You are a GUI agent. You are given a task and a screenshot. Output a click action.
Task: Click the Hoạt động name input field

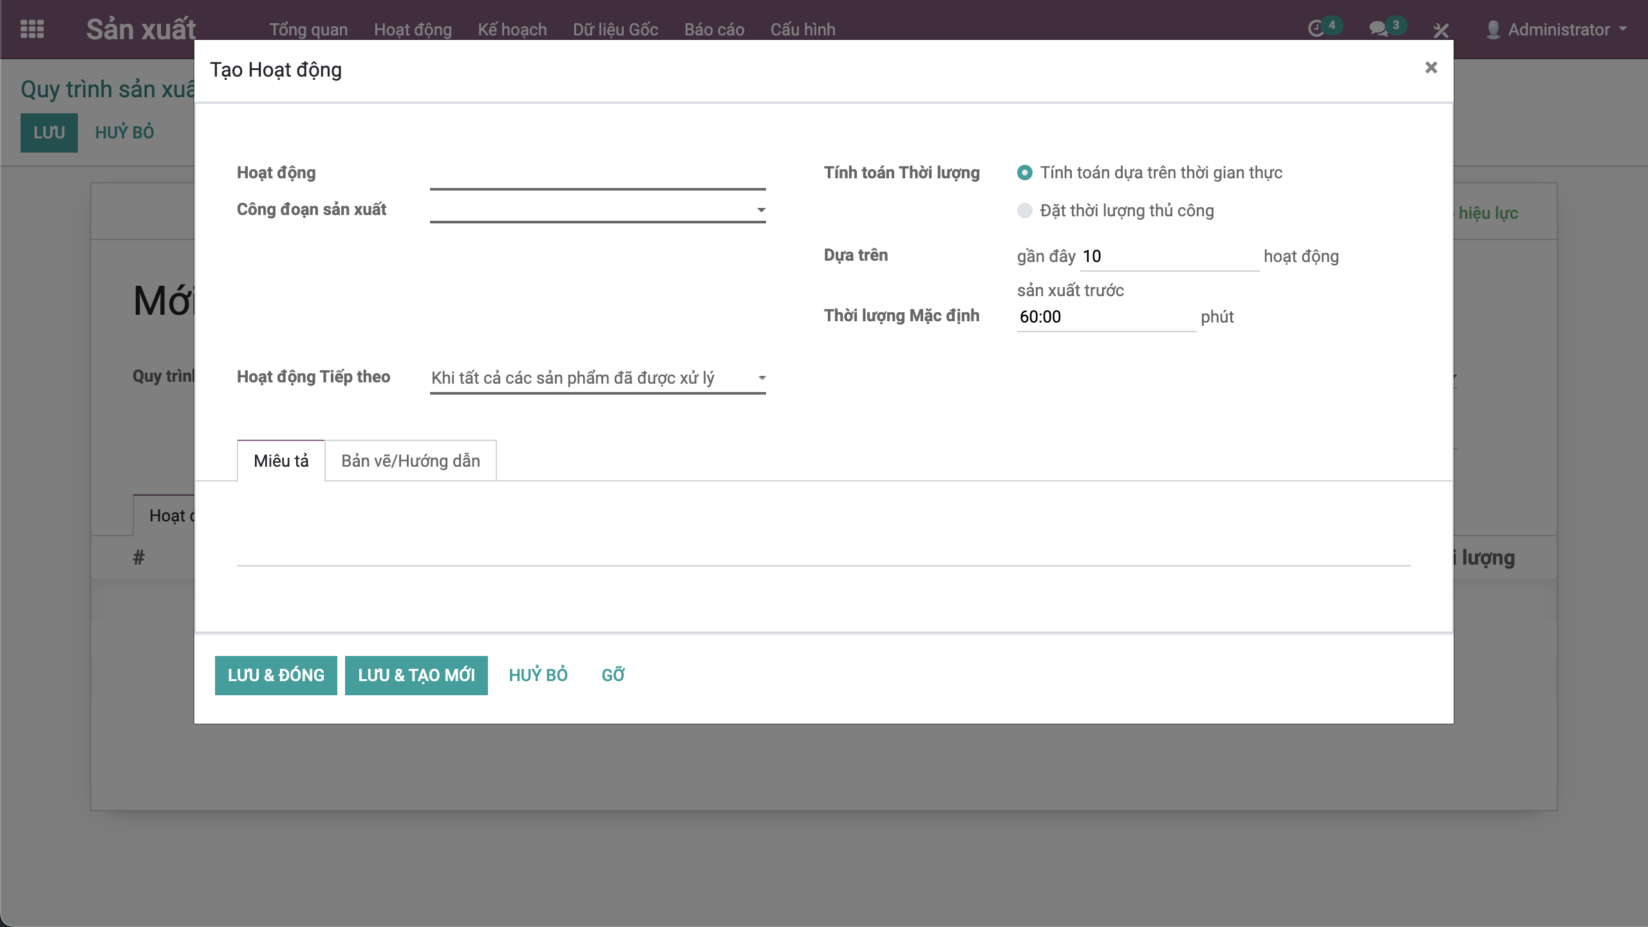click(597, 175)
